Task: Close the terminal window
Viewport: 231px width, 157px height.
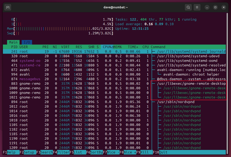Action: point(224,7)
